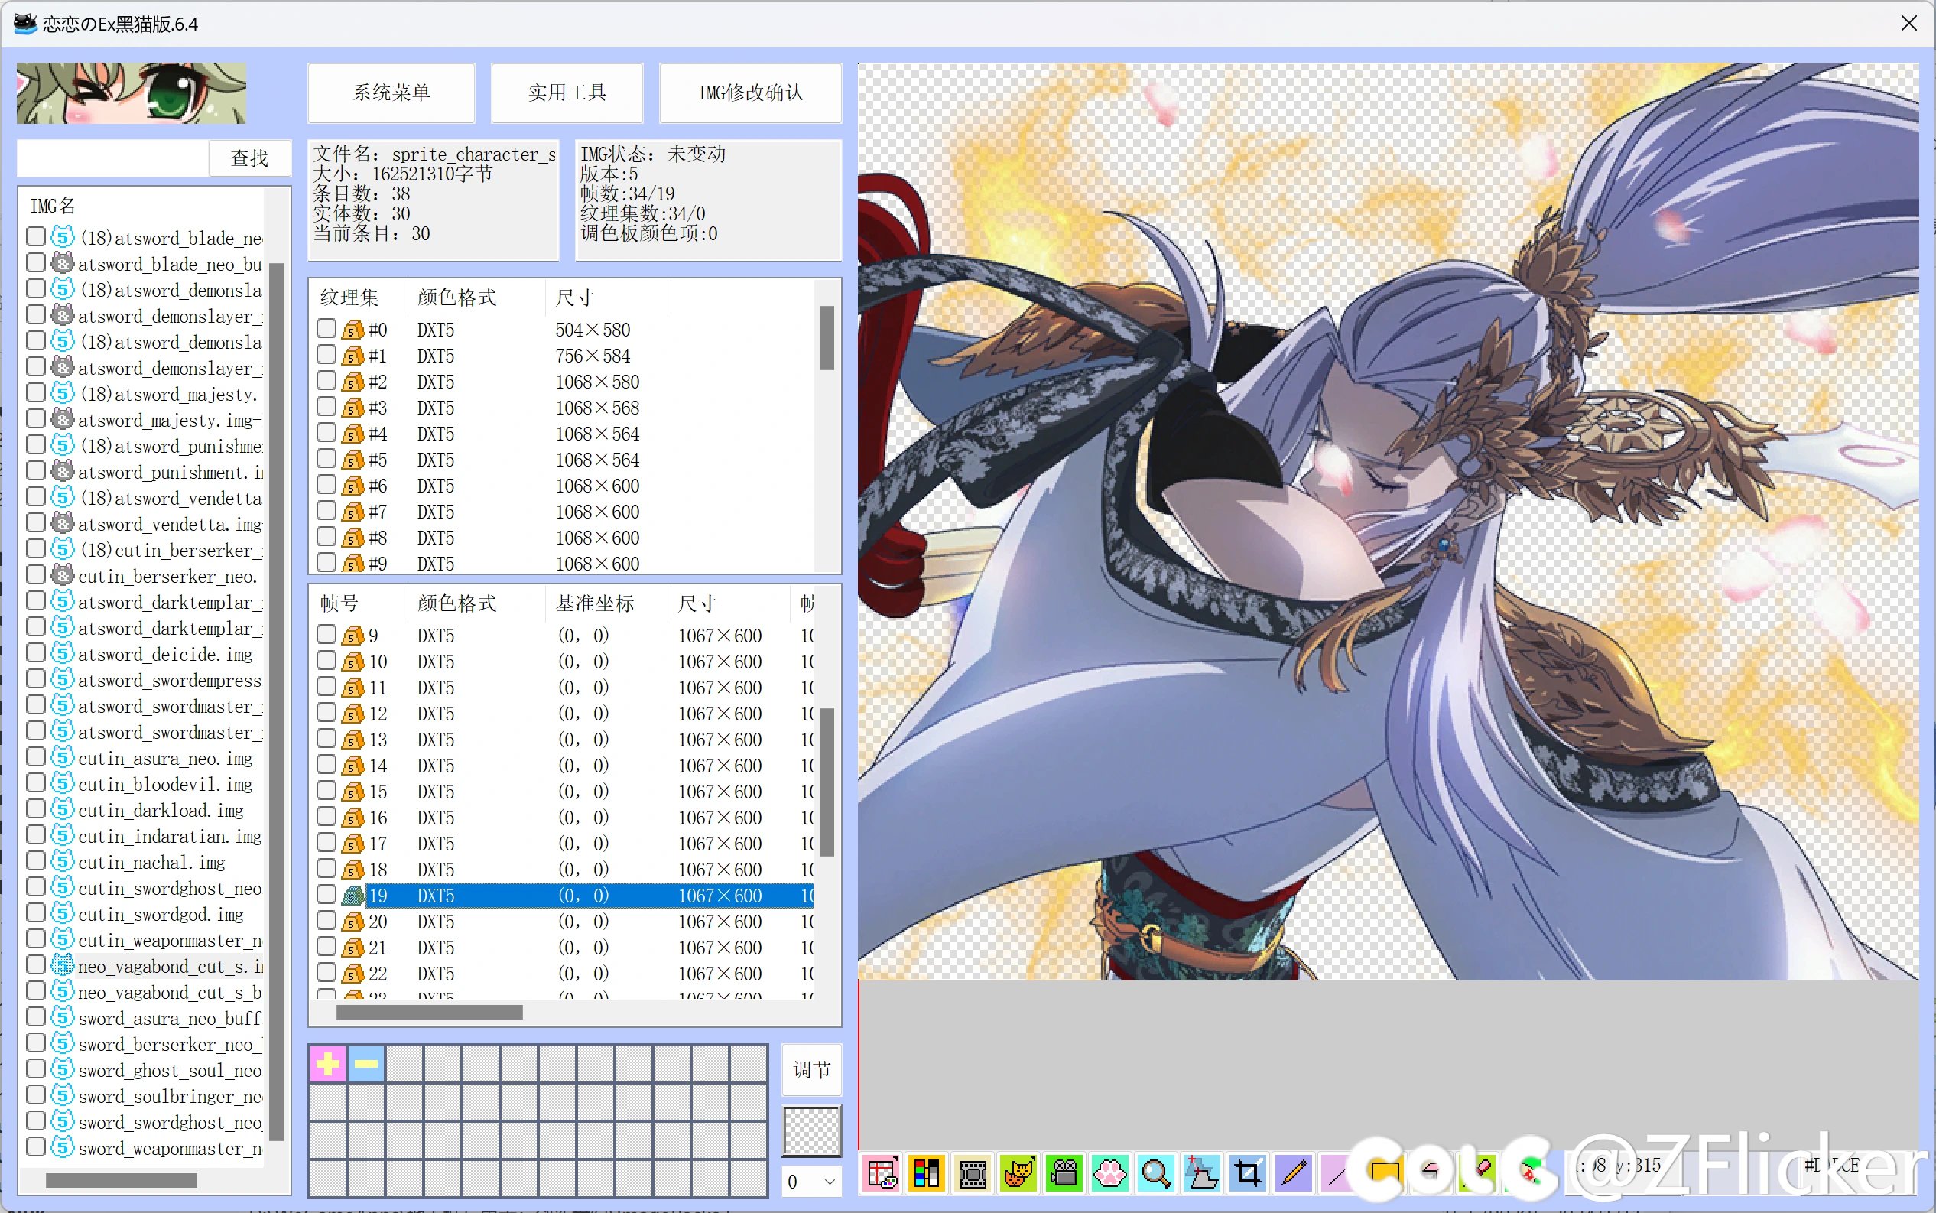This screenshot has height=1213, width=1936.
Task: Click frame 22 row icon
Action: click(x=353, y=973)
